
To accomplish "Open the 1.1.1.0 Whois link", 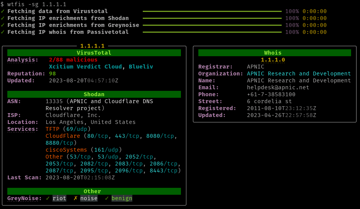I will click(x=273, y=60).
